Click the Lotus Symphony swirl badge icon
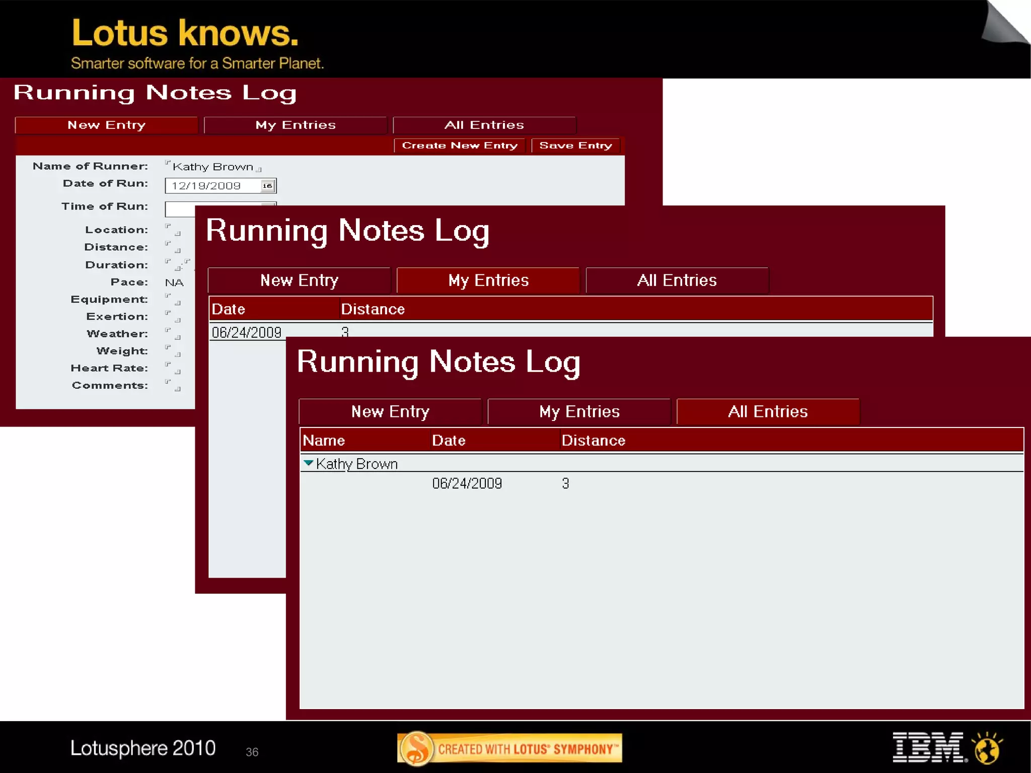The width and height of the screenshot is (1031, 773). click(x=416, y=748)
